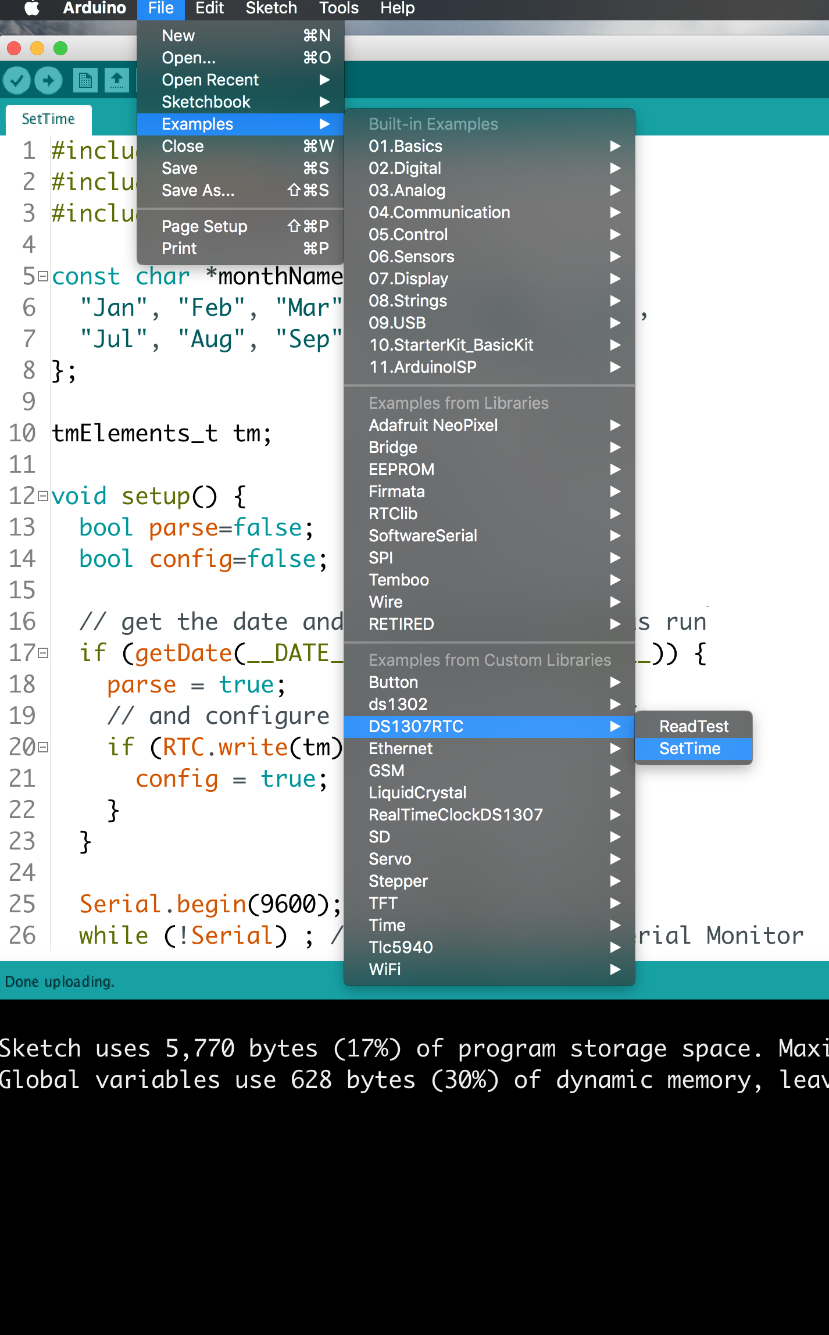
Task: Open the GSM library examples
Action: [489, 770]
